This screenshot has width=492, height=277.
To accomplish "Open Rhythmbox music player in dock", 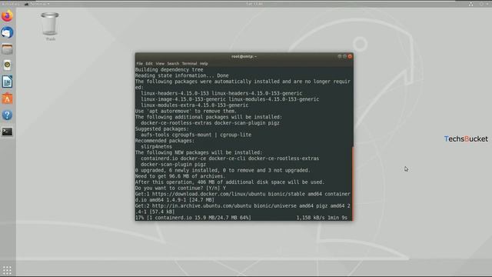I will click(x=7, y=65).
